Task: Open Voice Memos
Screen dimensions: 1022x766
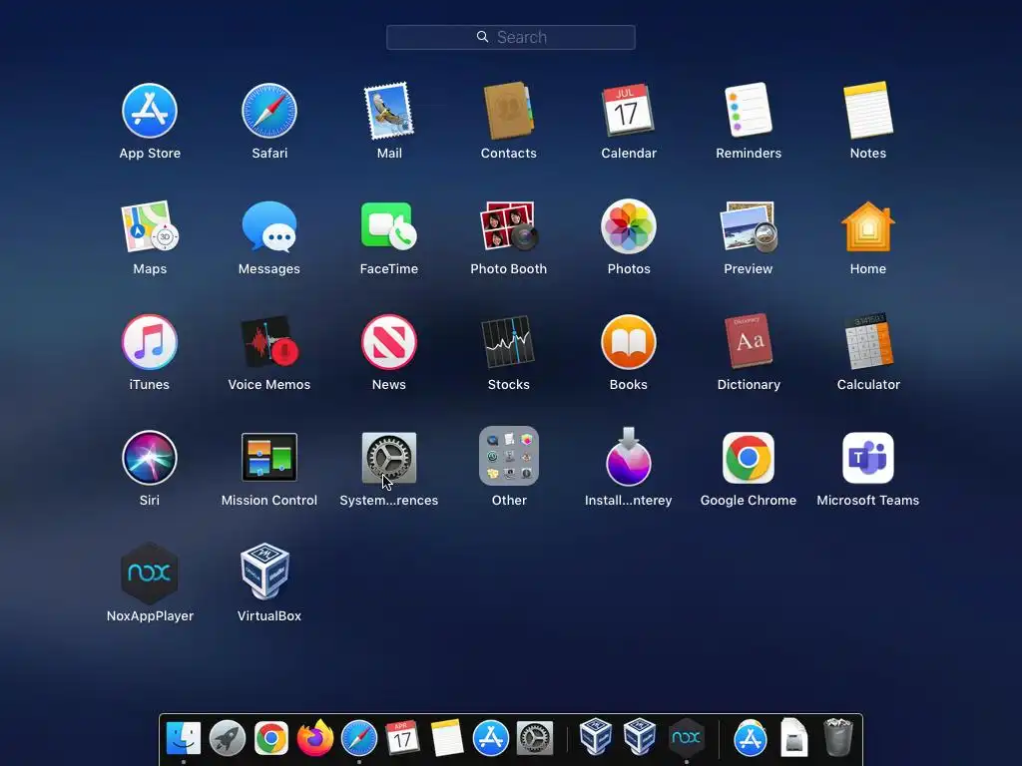Action: tap(269, 343)
